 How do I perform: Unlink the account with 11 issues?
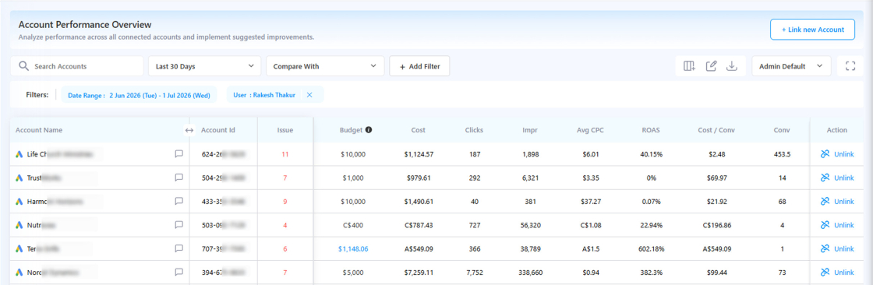[x=837, y=154]
